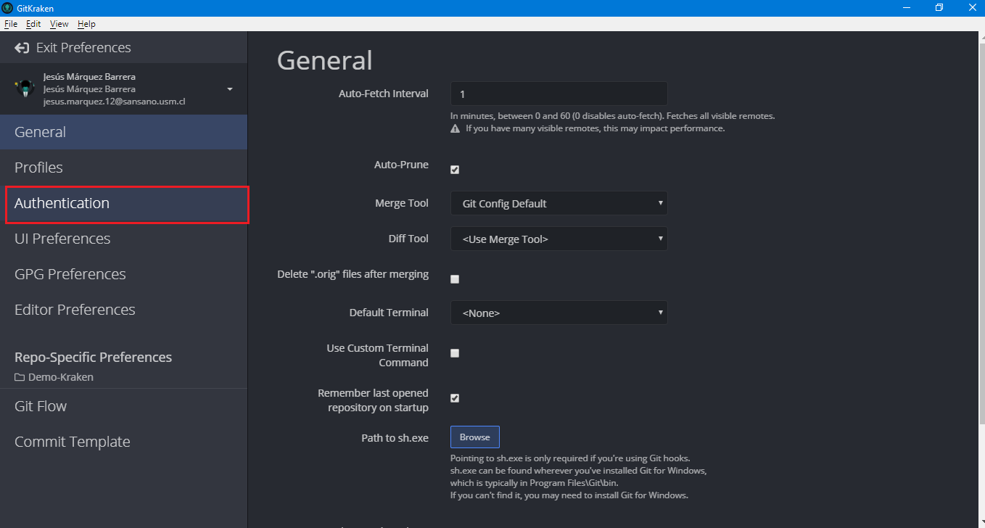Image resolution: width=985 pixels, height=528 pixels.
Task: Open Editor Preferences section
Action: pos(123,310)
